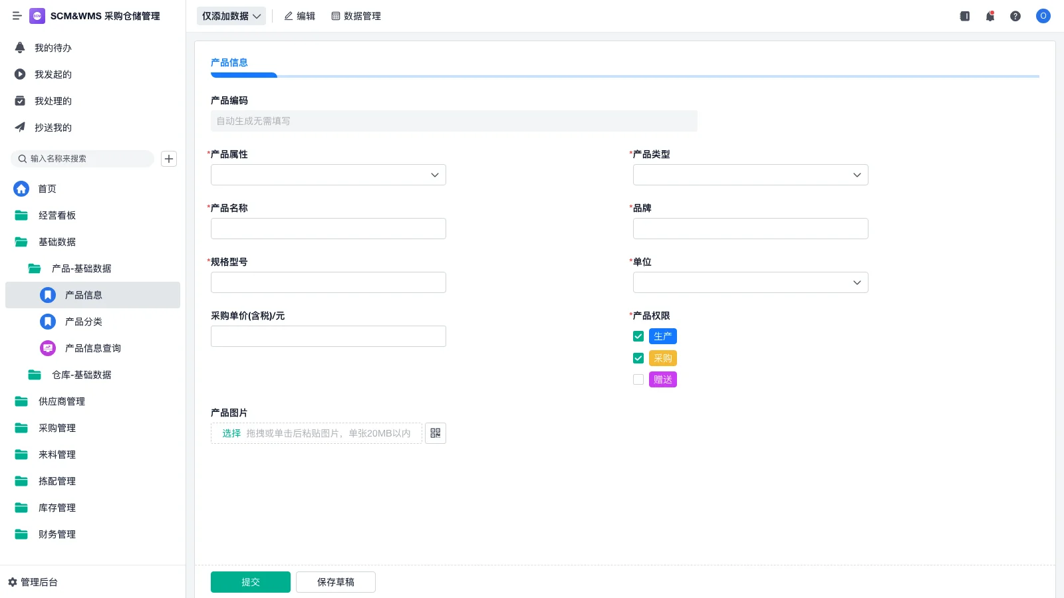Image resolution: width=1064 pixels, height=598 pixels.
Task: Click the 提交 submit button
Action: click(251, 582)
